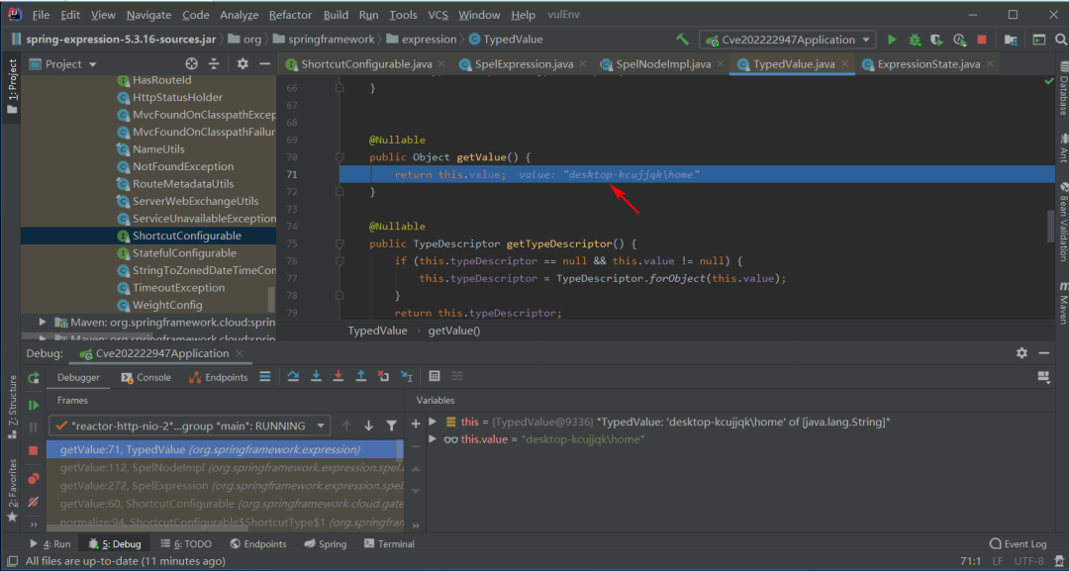Click the Drop Frame icon
This screenshot has width=1069, height=571.
point(383,376)
